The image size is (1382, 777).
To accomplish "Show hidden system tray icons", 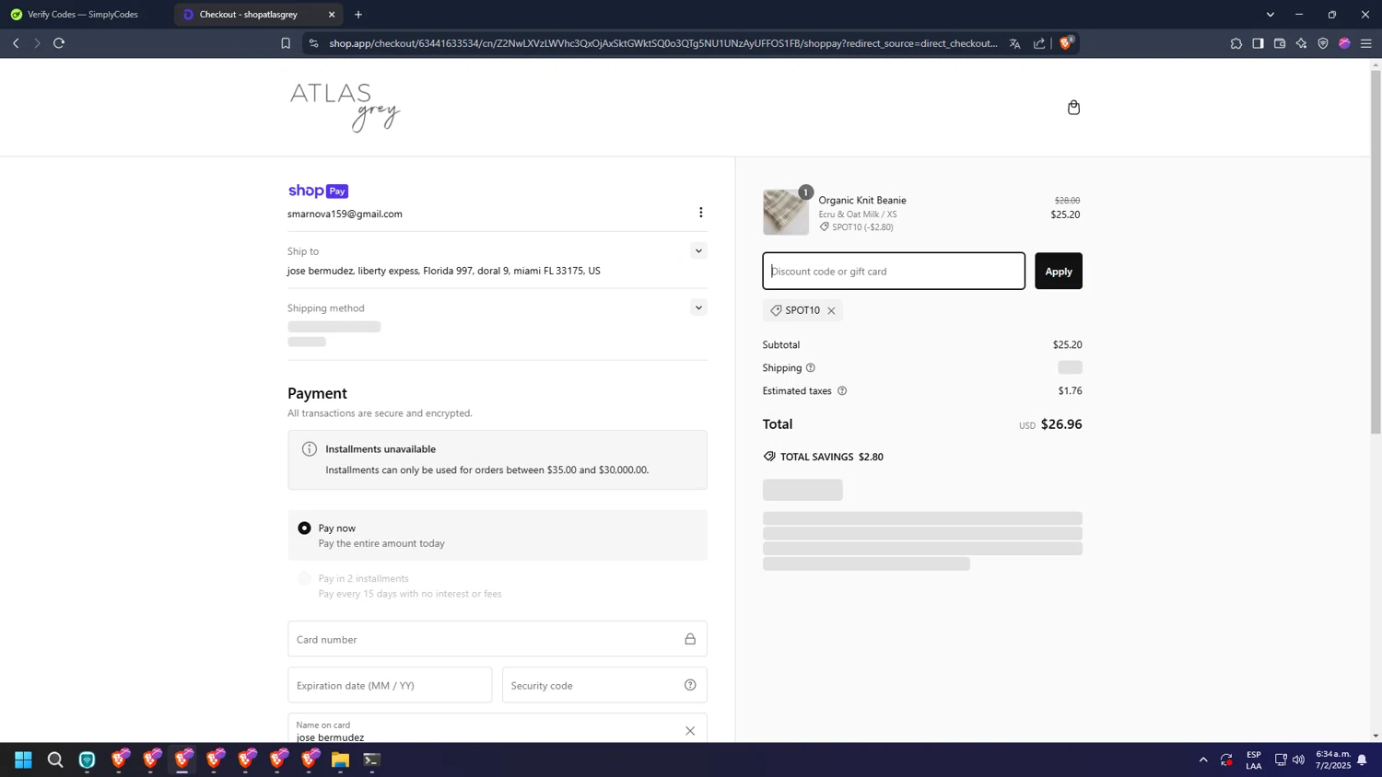I will [x=1203, y=760].
